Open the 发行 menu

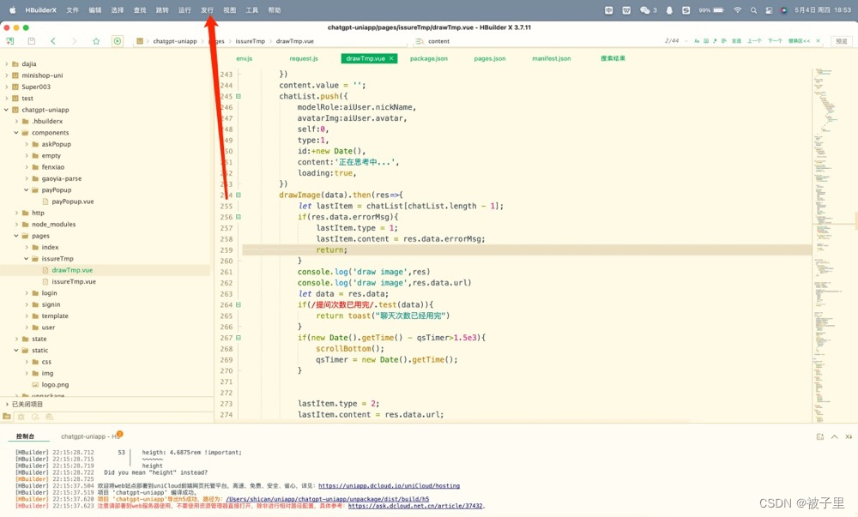click(x=207, y=9)
